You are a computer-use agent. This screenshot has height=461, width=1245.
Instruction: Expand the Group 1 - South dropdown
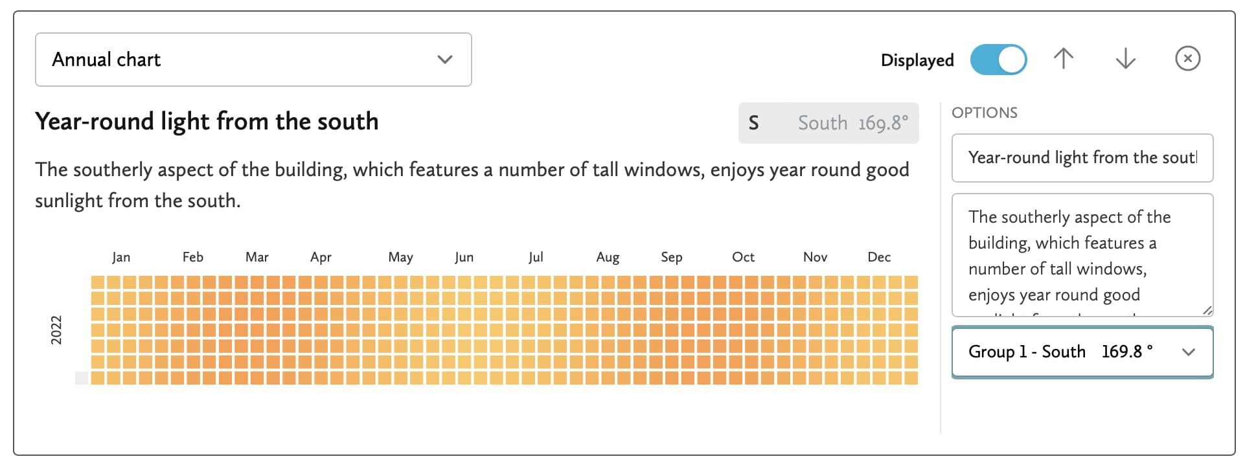(1082, 352)
